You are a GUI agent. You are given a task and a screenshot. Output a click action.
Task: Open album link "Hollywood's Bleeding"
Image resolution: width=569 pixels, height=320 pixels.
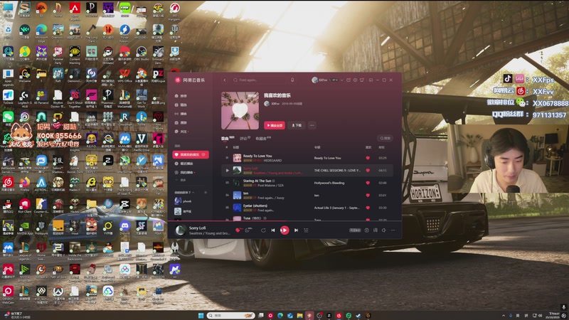tap(329, 183)
